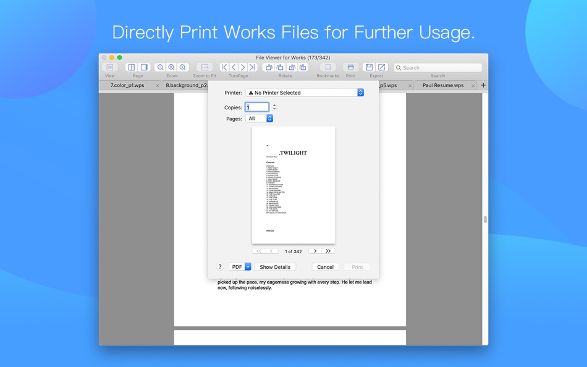
Task: Click the actual size zoom icon
Action: [183, 67]
